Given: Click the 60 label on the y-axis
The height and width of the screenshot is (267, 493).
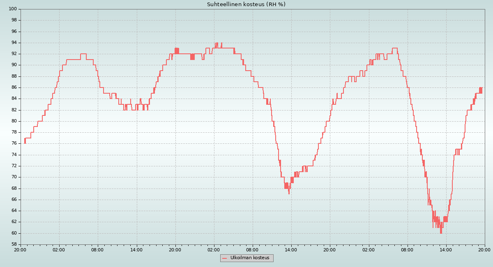Looking at the screenshot, I should 14,233.
